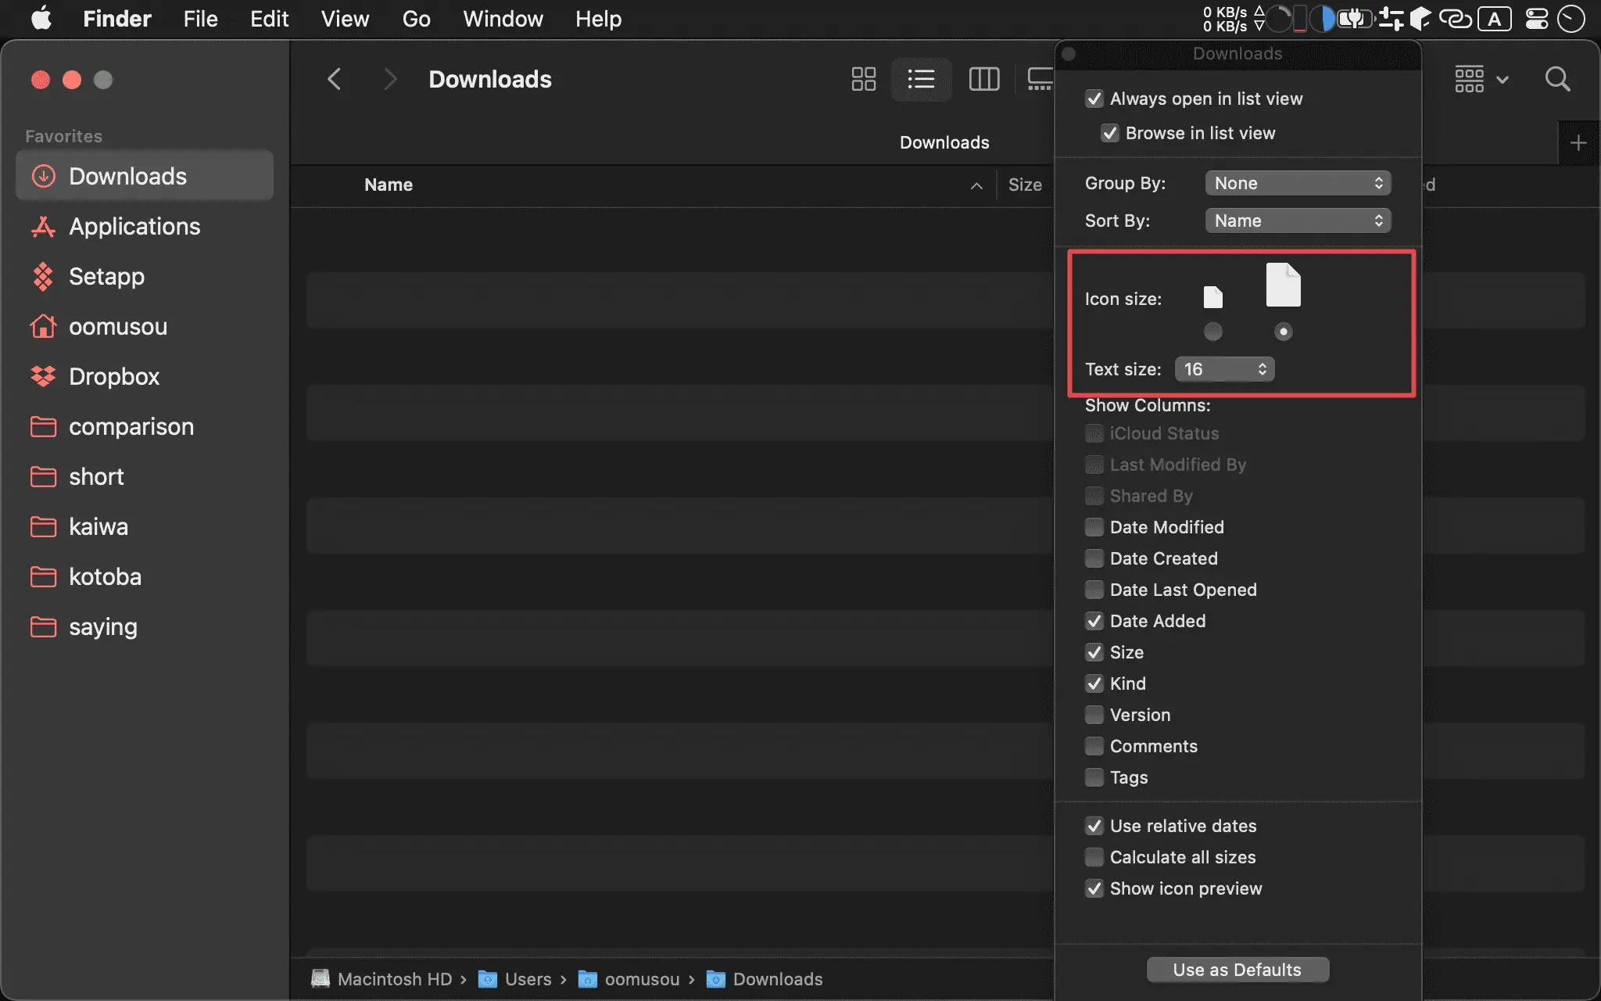Switch to list view in toolbar
Screen dimensions: 1601x1001
pos(921,79)
